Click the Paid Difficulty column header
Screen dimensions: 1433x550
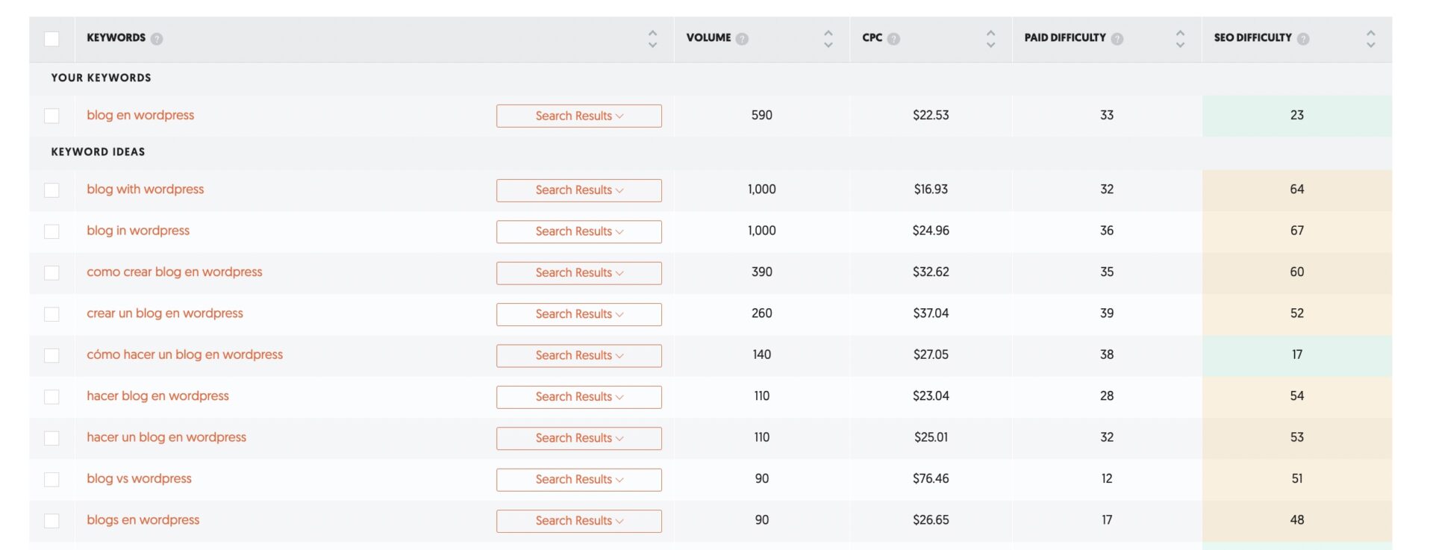coord(1064,38)
